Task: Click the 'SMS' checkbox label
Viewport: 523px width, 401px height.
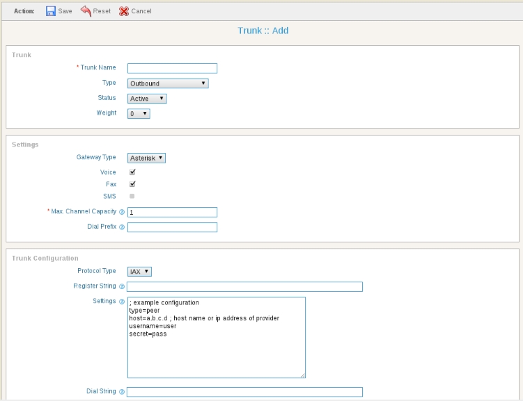Action: coord(109,197)
